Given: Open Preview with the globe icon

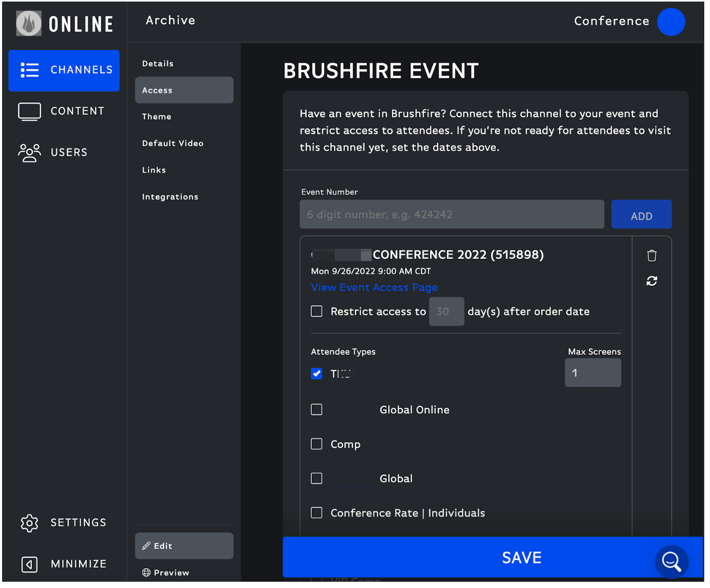Looking at the screenshot, I should (147, 572).
